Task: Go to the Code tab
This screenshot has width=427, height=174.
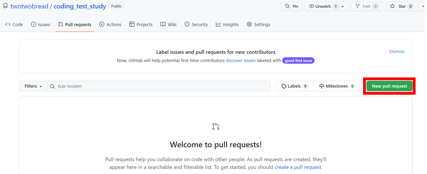Action: click(14, 24)
